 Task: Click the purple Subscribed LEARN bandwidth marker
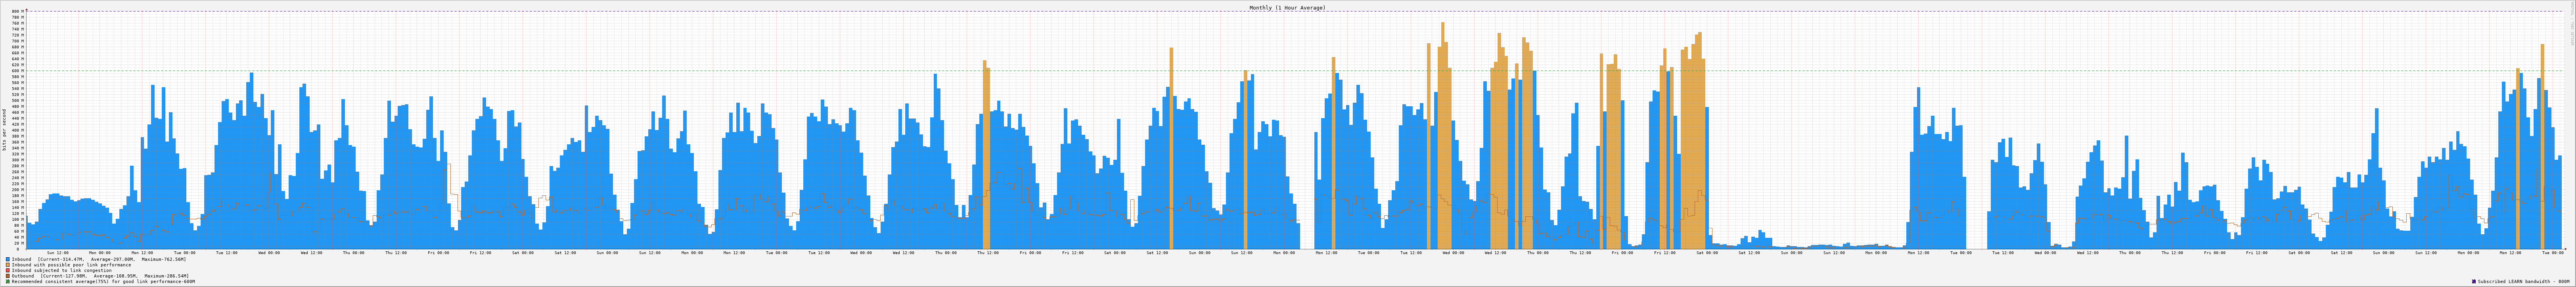pyautogui.click(x=2473, y=282)
